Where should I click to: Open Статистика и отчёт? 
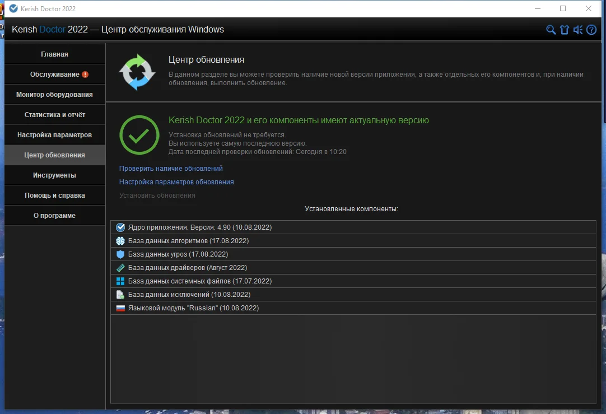[54, 115]
